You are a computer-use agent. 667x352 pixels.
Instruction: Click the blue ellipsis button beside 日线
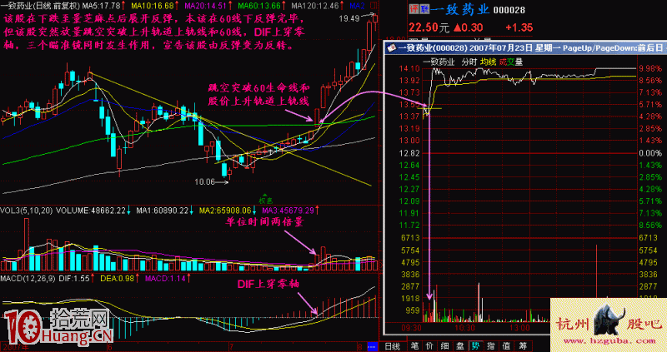tap(372, 345)
